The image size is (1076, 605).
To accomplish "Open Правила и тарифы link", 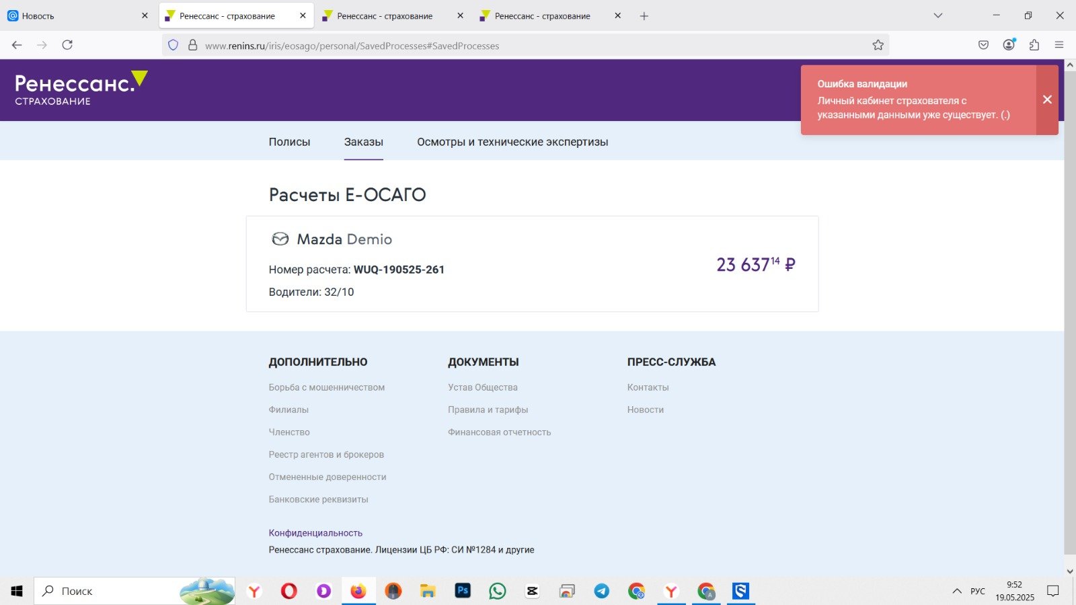I will [x=488, y=409].
